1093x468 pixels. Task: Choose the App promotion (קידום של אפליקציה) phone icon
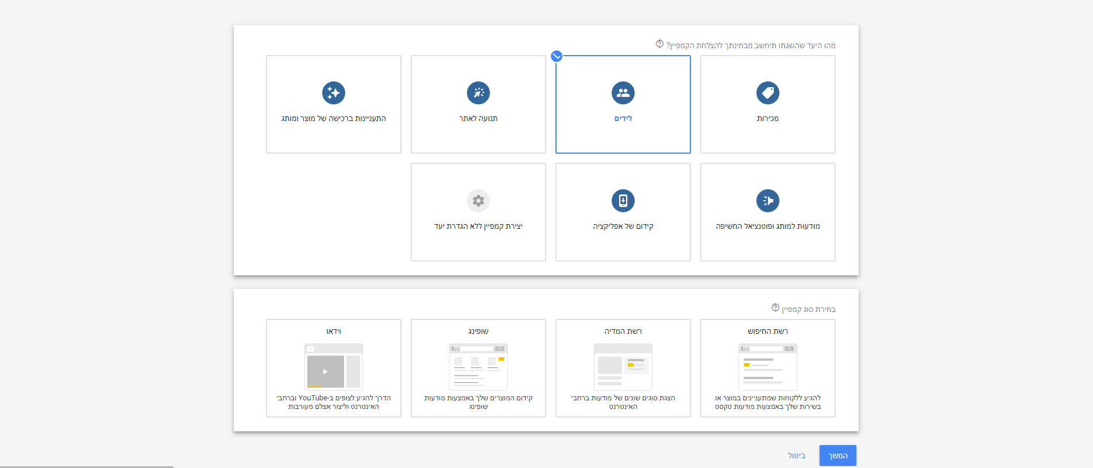623,201
